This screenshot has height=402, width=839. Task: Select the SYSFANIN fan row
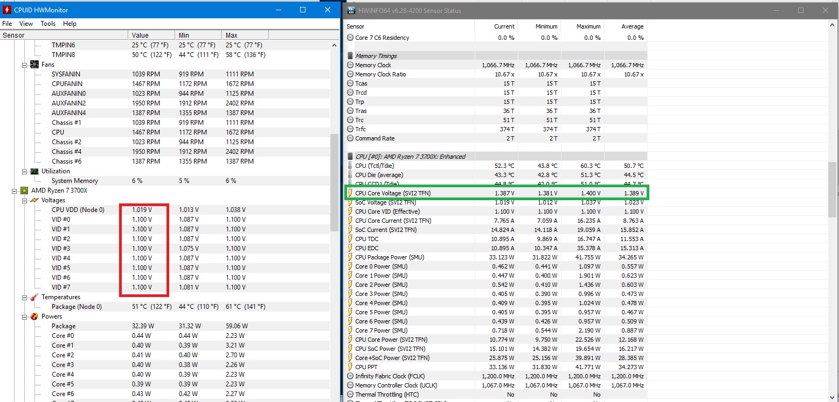[x=165, y=74]
